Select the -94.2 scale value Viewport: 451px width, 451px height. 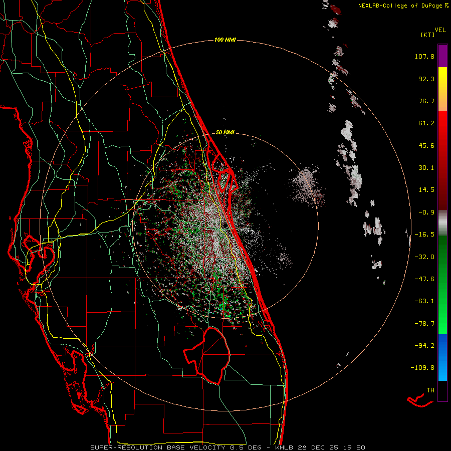[x=424, y=345]
